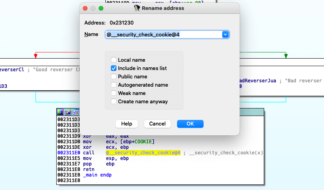Confirm the rename with OK

(x=190, y=124)
